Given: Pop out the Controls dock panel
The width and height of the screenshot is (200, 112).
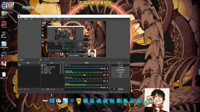Looking at the screenshot, I should pos(129,63).
